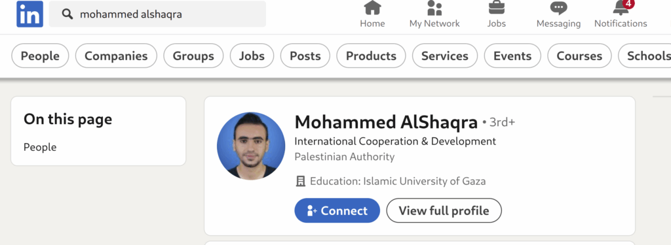Image resolution: width=671 pixels, height=245 pixels.
Task: Click the Connect button
Action: (x=337, y=210)
